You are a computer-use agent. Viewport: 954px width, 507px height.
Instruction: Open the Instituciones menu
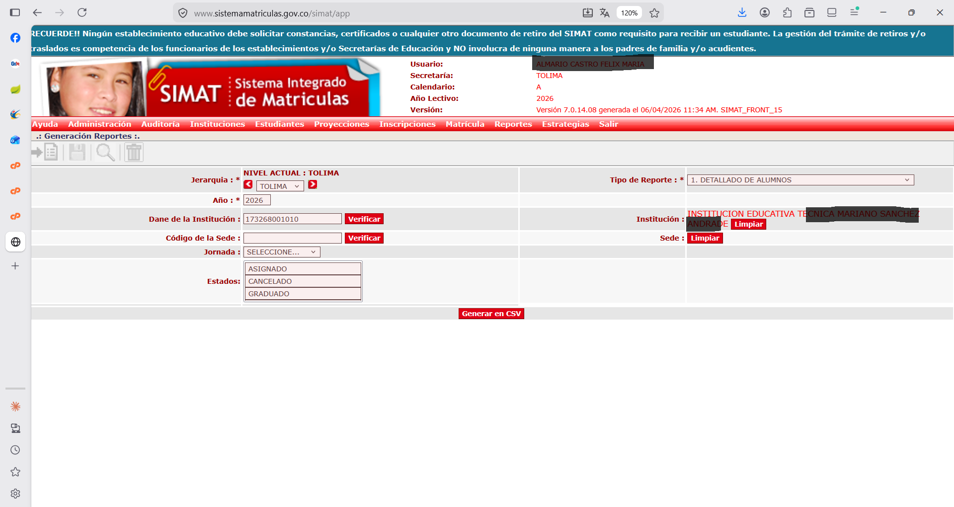[x=218, y=124]
